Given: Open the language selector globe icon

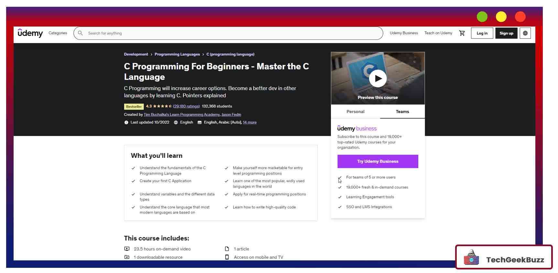Looking at the screenshot, I should 525,33.
